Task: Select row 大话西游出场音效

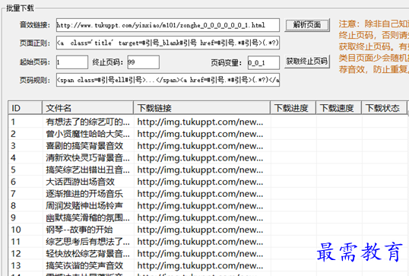Action: [208, 182]
